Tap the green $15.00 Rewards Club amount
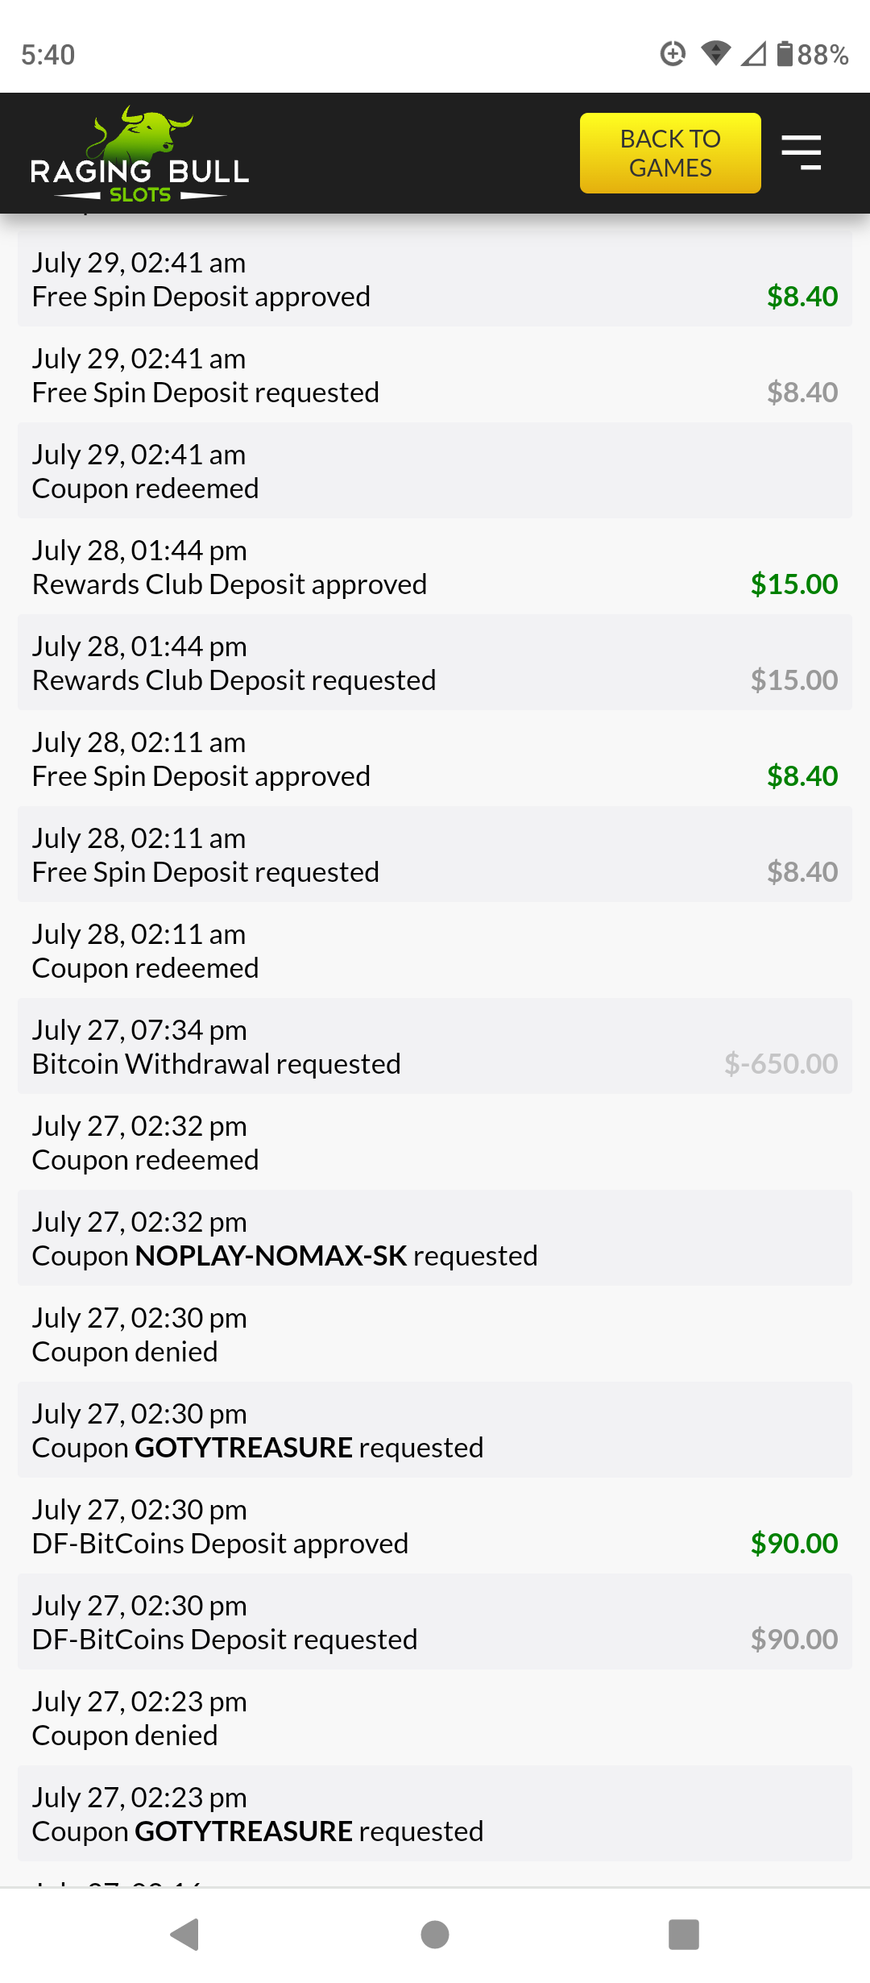Image resolution: width=870 pixels, height=1983 pixels. (x=793, y=584)
